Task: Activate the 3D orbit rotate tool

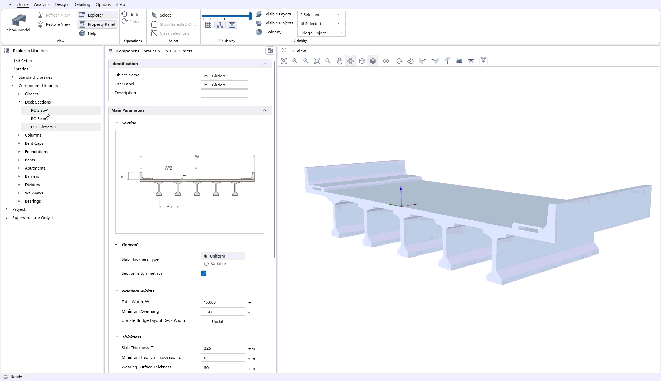Action: pyautogui.click(x=350, y=61)
